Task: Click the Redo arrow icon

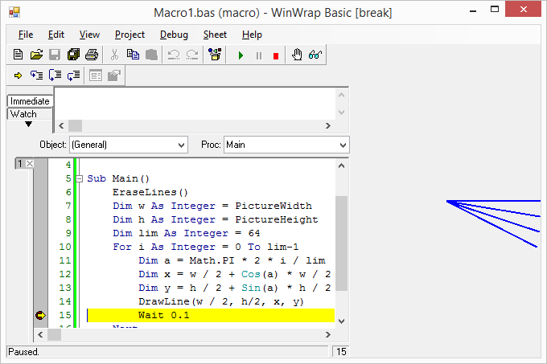Action: click(x=192, y=55)
